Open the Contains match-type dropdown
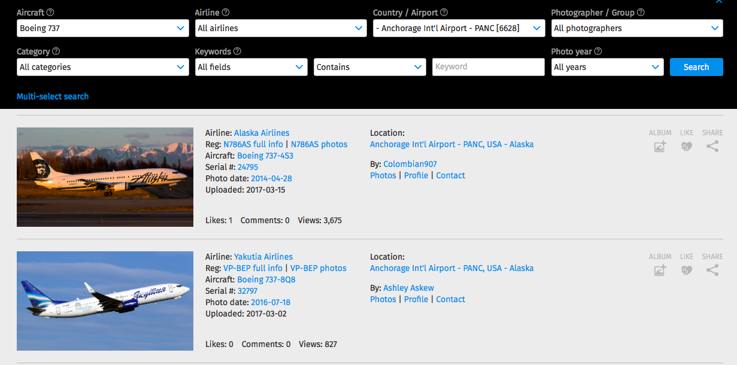The width and height of the screenshot is (737, 365). click(x=370, y=67)
